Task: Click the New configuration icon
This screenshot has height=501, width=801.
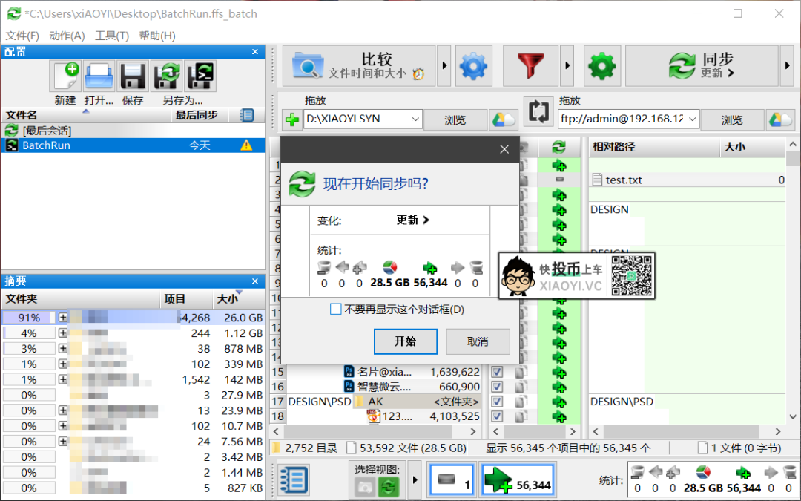Action: click(x=65, y=76)
